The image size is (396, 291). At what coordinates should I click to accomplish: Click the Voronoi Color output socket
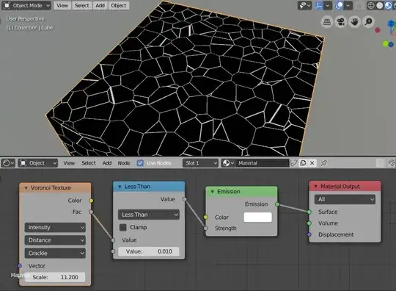[91, 201]
